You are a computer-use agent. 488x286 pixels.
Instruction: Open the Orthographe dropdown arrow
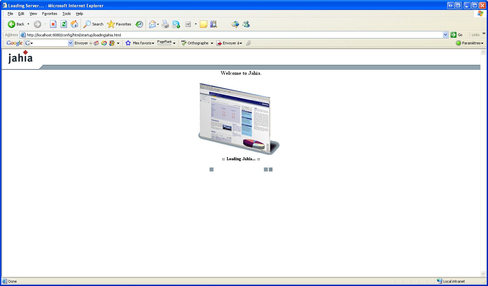pyautogui.click(x=212, y=43)
